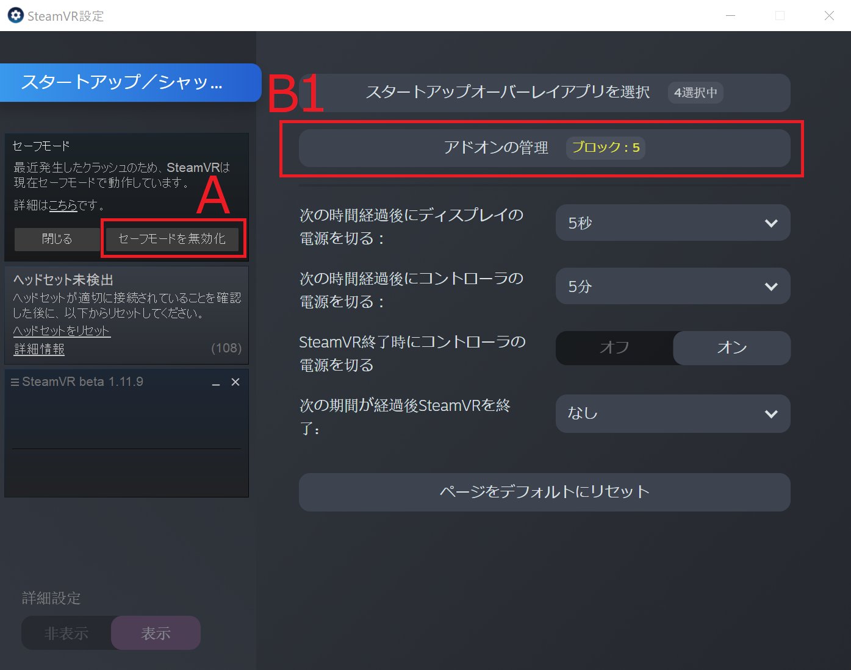Close the SteamVR設定 window
851x670 pixels.
click(x=829, y=16)
